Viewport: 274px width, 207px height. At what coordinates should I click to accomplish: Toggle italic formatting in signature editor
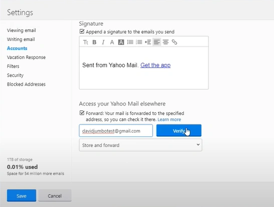103,42
